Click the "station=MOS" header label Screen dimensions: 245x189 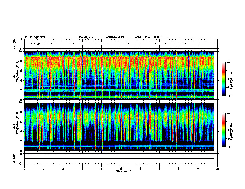[x=115, y=37]
